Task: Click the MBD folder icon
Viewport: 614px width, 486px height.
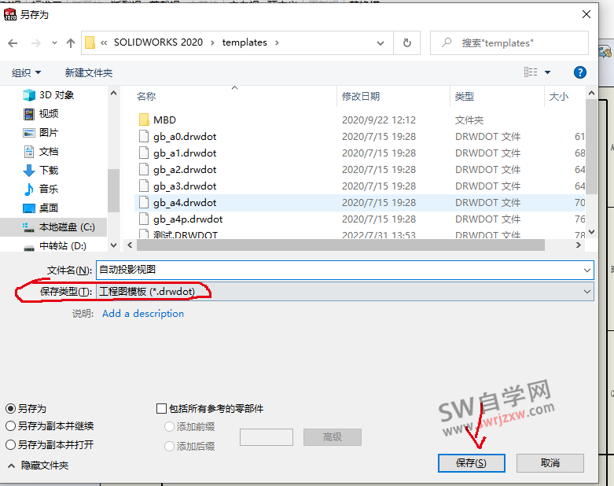Action: point(144,120)
